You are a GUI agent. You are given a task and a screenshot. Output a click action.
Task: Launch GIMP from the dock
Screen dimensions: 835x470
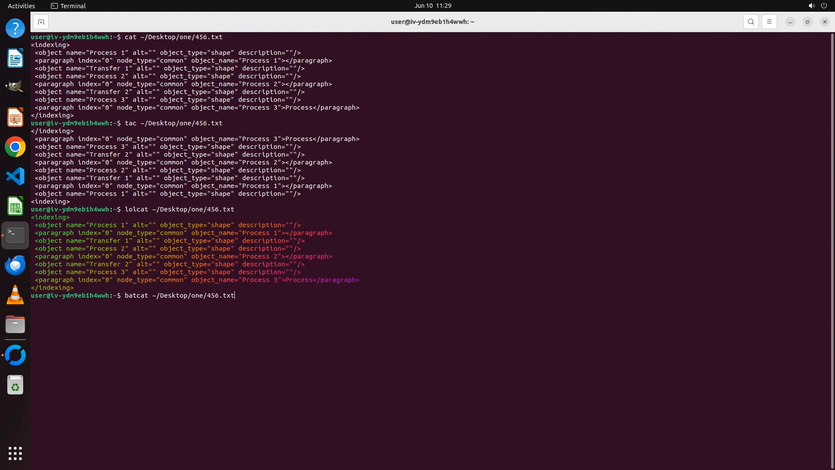15,87
